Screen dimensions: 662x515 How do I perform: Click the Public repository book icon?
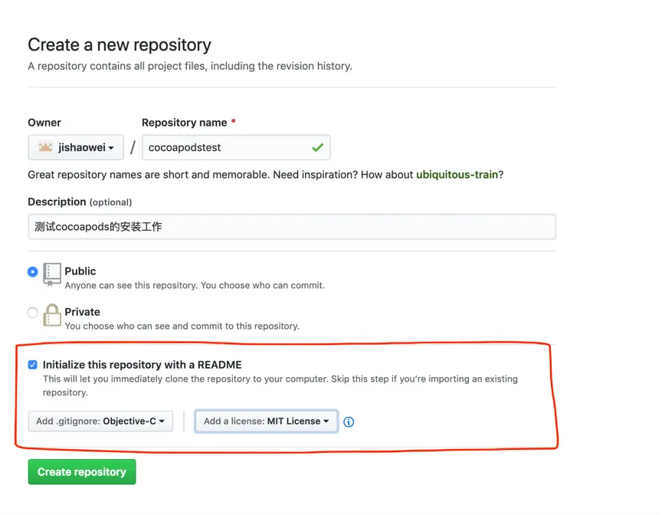point(52,274)
